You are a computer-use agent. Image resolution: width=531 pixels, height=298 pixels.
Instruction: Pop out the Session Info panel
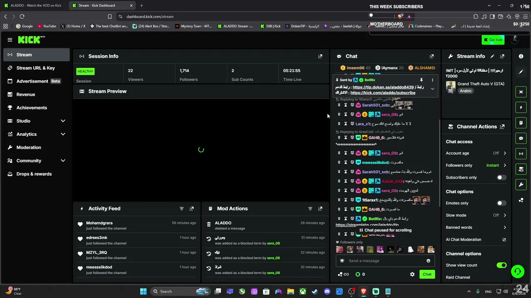pyautogui.click(x=320, y=56)
